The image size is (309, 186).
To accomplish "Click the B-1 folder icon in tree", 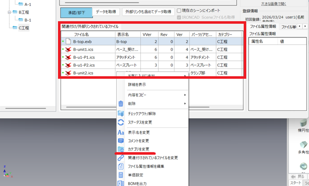I will click(21, 20).
